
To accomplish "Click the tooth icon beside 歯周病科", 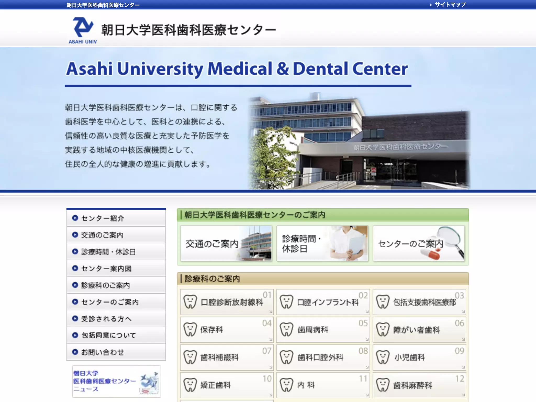I will coord(286,330).
